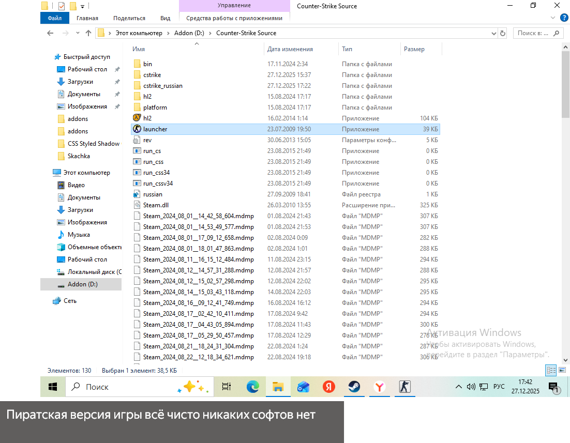
Task: Select the launcher application icon
Action: point(137,129)
